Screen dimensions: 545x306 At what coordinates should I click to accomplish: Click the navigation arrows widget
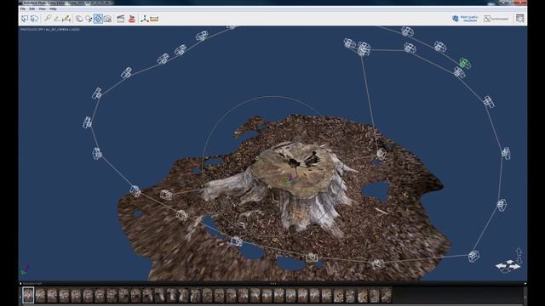[x=508, y=266]
